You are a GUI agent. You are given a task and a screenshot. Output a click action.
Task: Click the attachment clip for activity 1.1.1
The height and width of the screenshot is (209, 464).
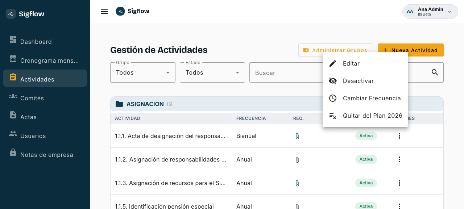297,136
